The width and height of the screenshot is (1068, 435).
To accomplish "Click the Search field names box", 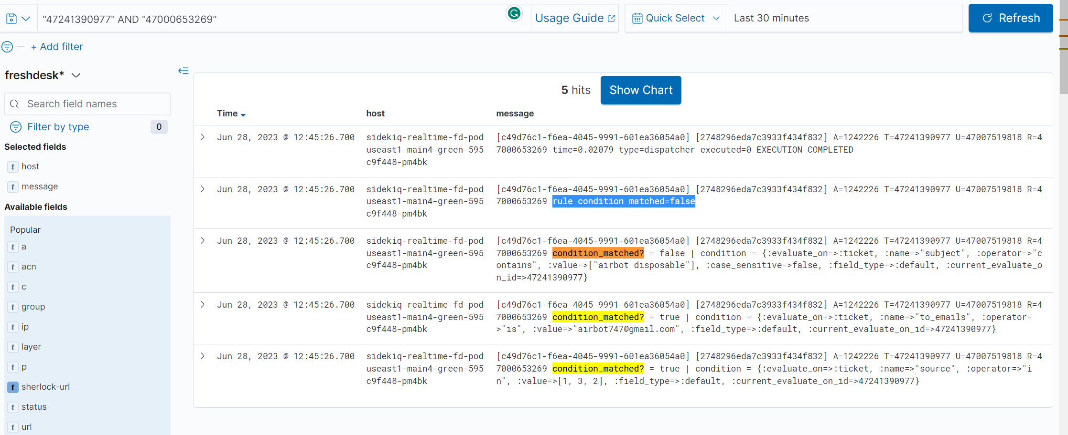I will pyautogui.click(x=87, y=104).
